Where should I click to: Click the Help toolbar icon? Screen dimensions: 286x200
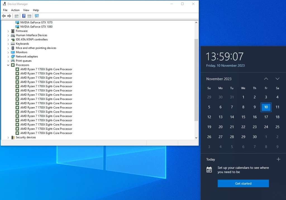point(23,16)
